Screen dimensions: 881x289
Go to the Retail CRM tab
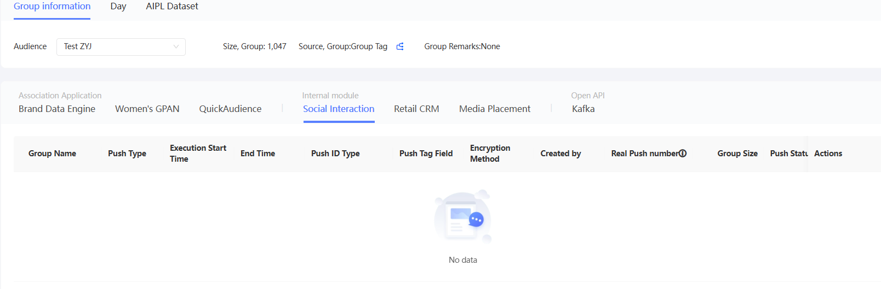(x=416, y=109)
